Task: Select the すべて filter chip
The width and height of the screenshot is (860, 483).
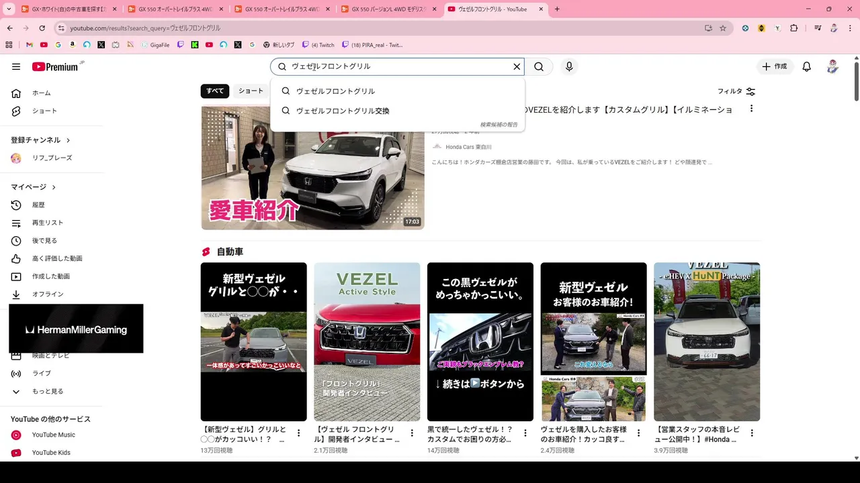Action: click(215, 91)
